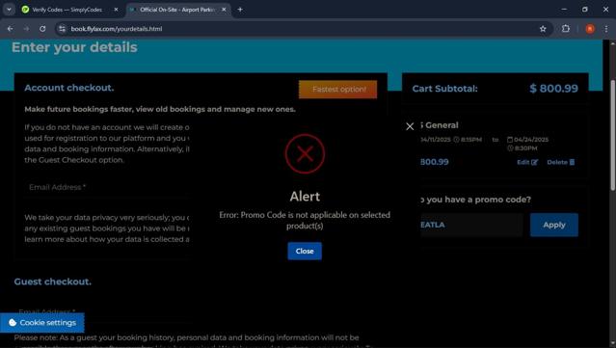Screen dimensions: 616x348
Task: Select the 'you have a promo code?' label
Action: point(476,200)
